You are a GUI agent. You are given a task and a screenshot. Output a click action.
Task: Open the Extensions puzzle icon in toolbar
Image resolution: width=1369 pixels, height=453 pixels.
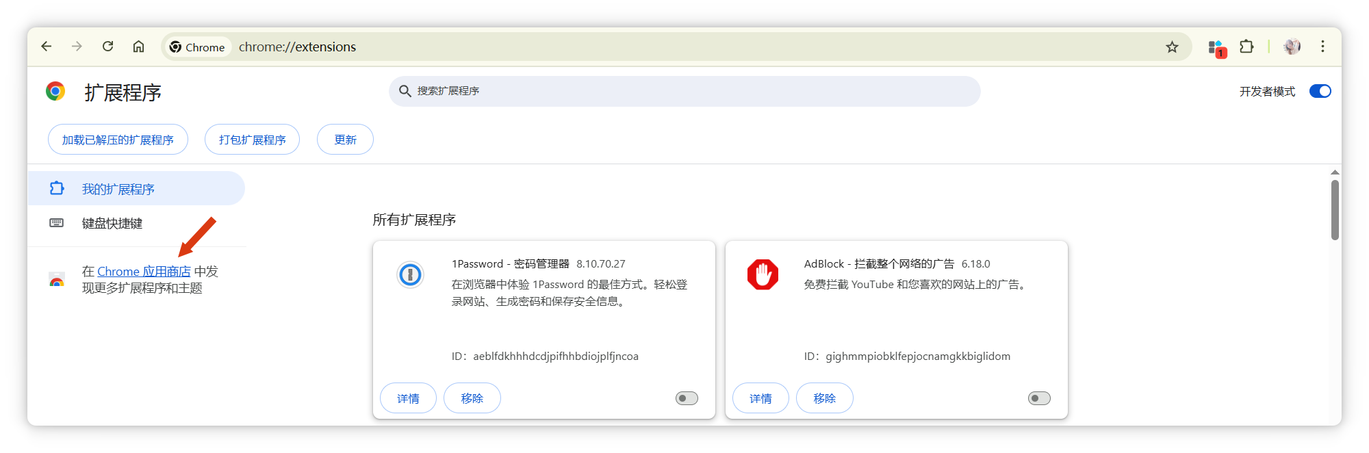tap(1246, 47)
